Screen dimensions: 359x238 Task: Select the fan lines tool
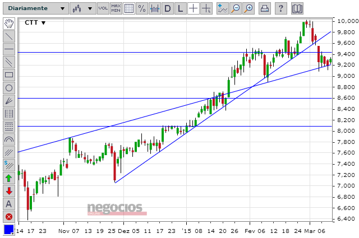(9, 101)
